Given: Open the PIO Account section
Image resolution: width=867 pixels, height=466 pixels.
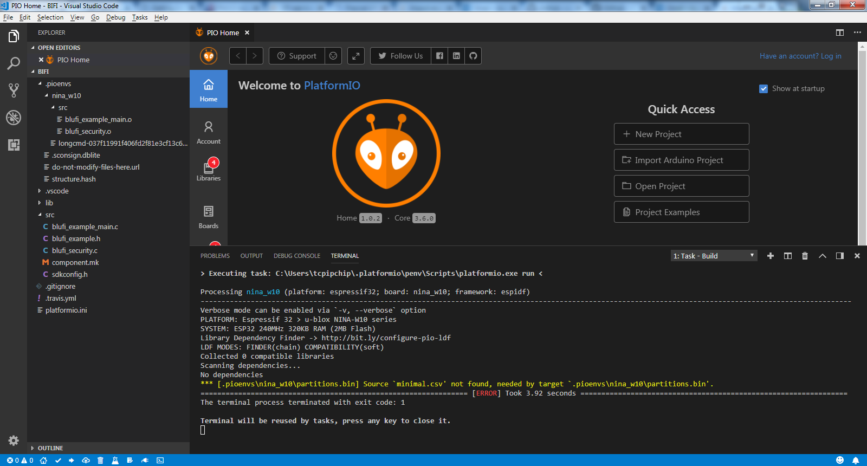Looking at the screenshot, I should pyautogui.click(x=209, y=132).
